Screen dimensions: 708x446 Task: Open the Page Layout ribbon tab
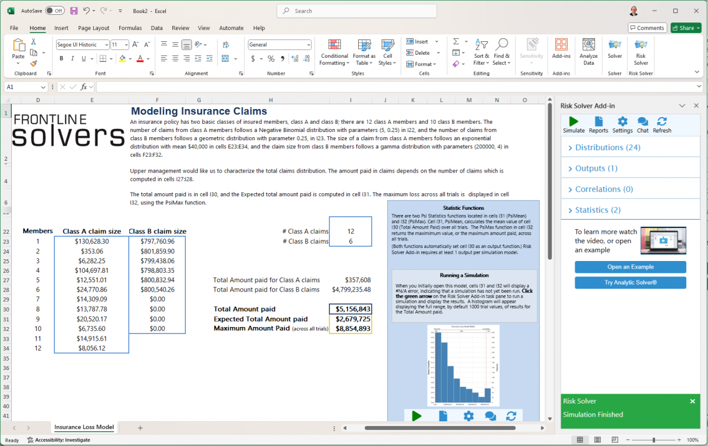pyautogui.click(x=94, y=28)
